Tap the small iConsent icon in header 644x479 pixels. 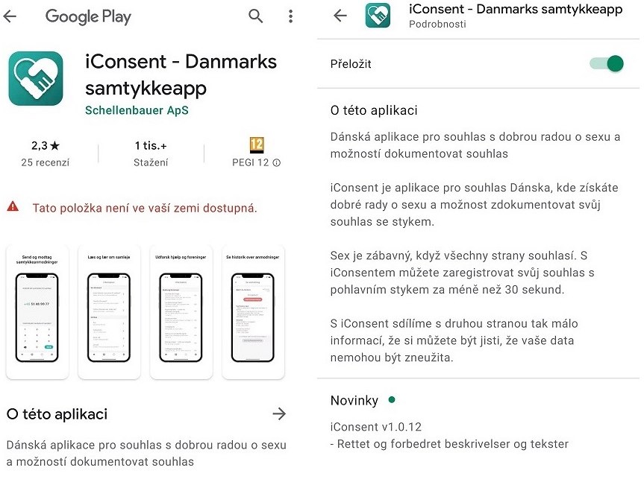click(378, 16)
